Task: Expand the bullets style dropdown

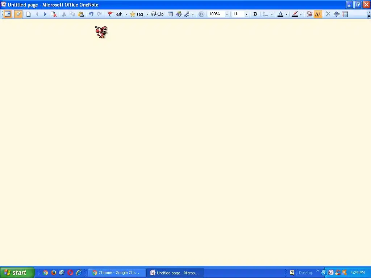Action: (x=272, y=14)
